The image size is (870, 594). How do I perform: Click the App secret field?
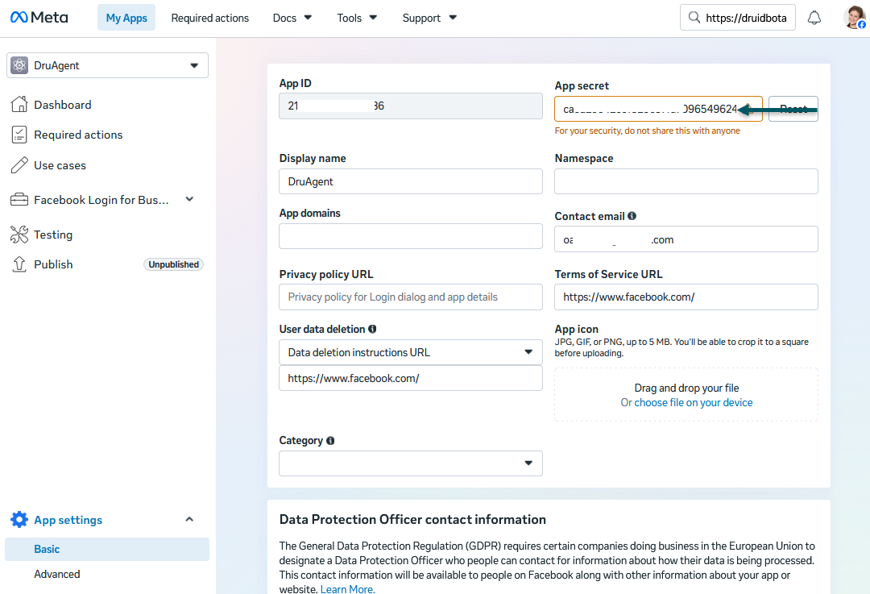[x=658, y=109]
